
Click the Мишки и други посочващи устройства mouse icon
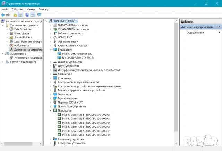(55, 90)
